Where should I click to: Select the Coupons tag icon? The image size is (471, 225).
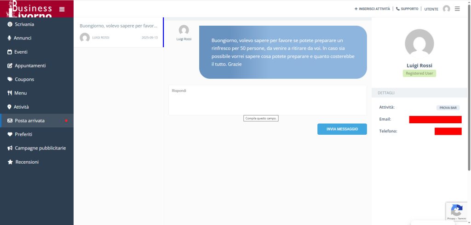coord(10,79)
